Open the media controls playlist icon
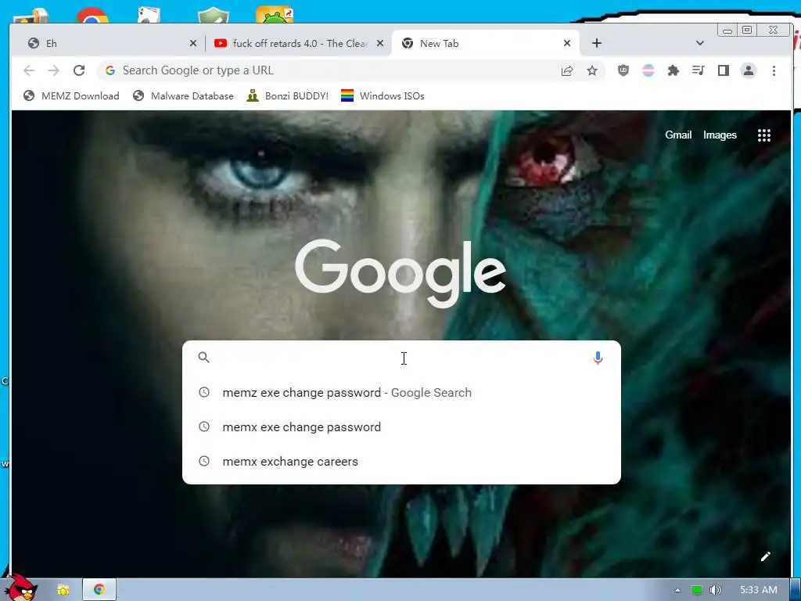Viewport: 801px width, 601px height. click(699, 70)
